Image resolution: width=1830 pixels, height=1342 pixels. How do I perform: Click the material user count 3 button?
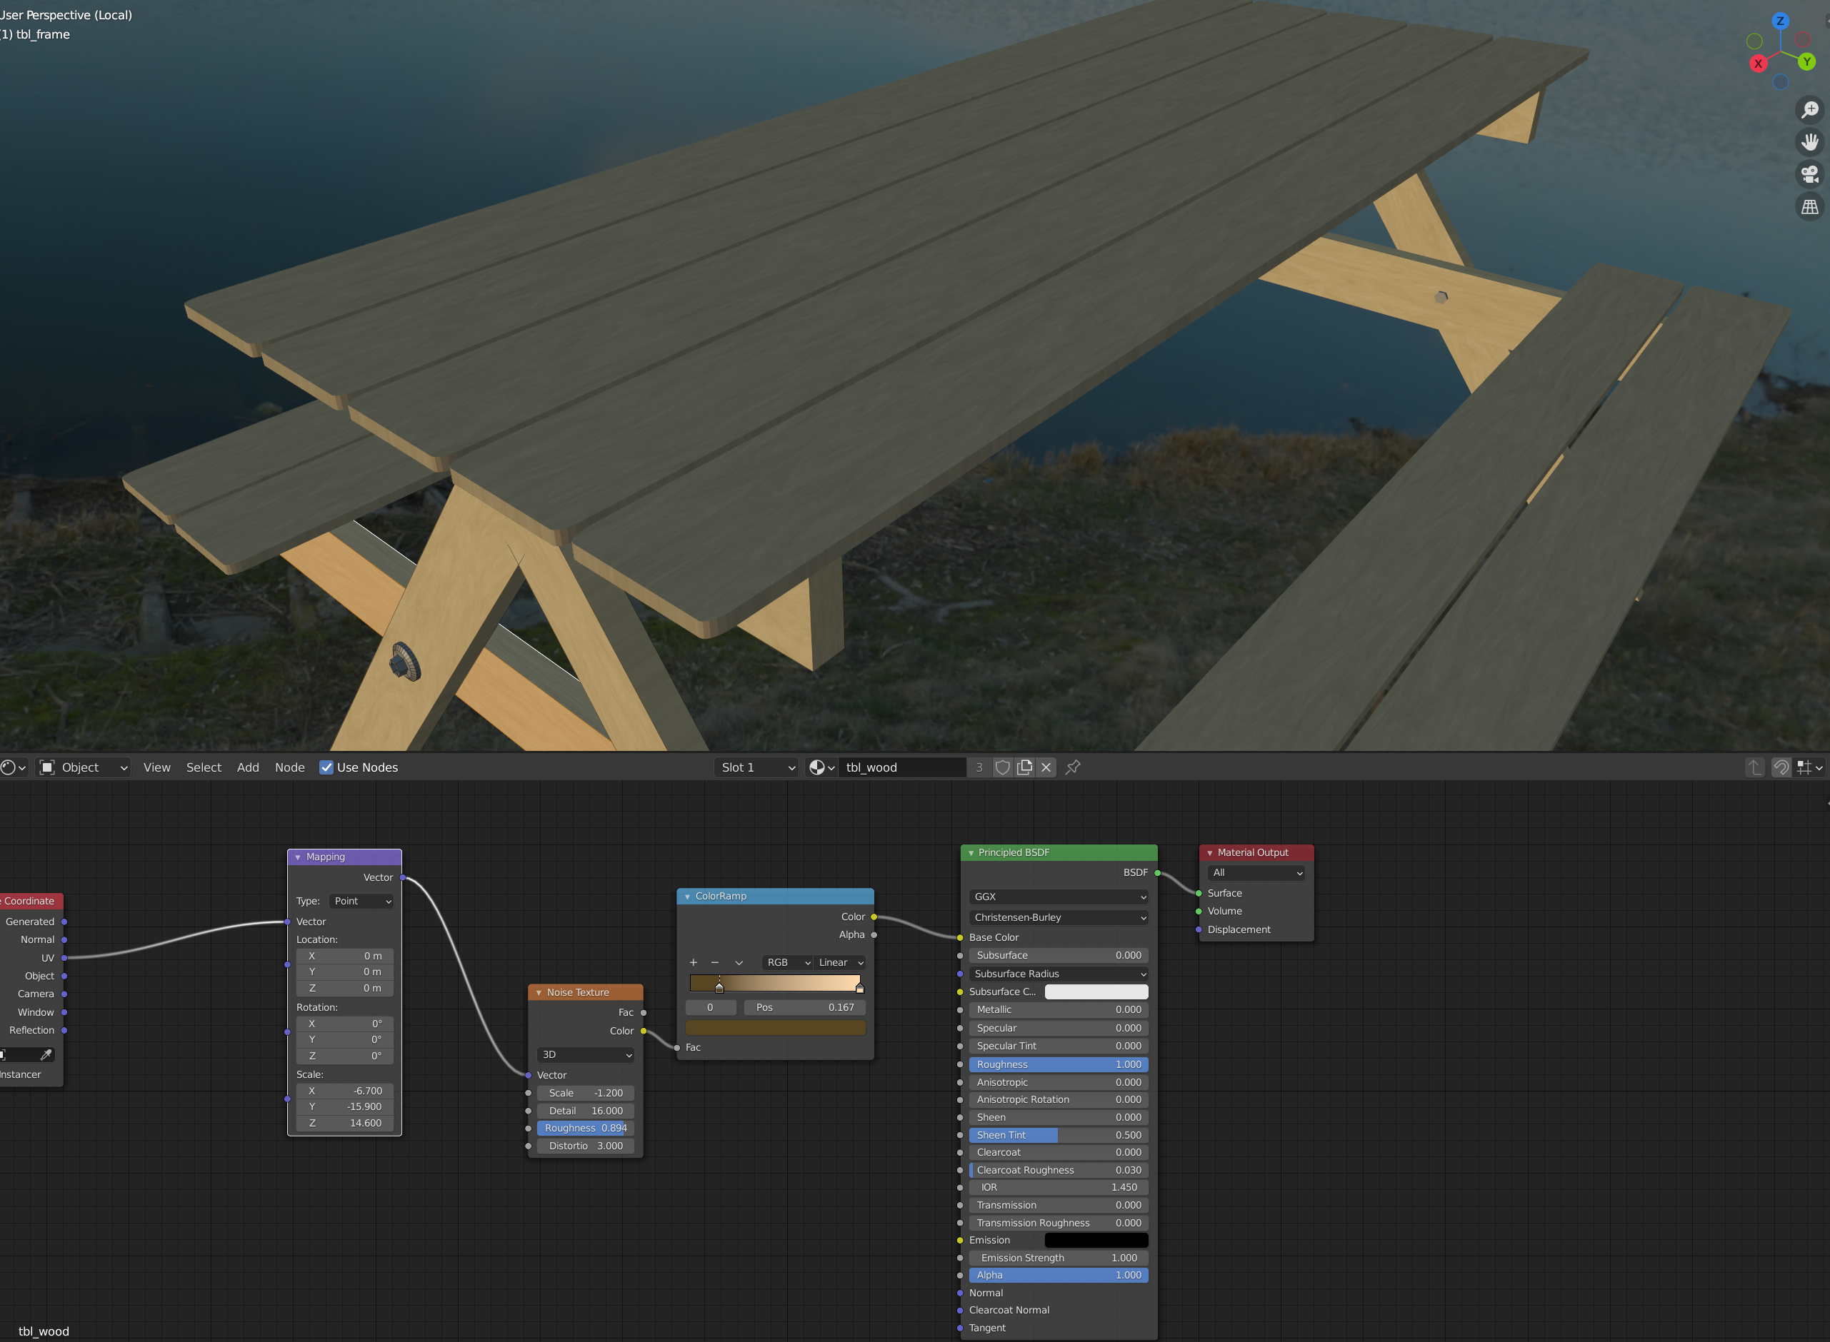pos(979,767)
